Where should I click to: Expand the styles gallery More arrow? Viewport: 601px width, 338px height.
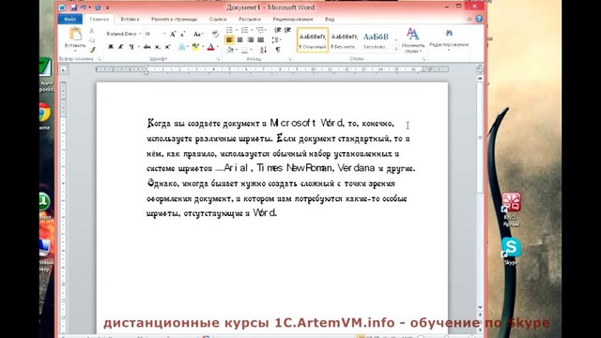click(x=396, y=49)
